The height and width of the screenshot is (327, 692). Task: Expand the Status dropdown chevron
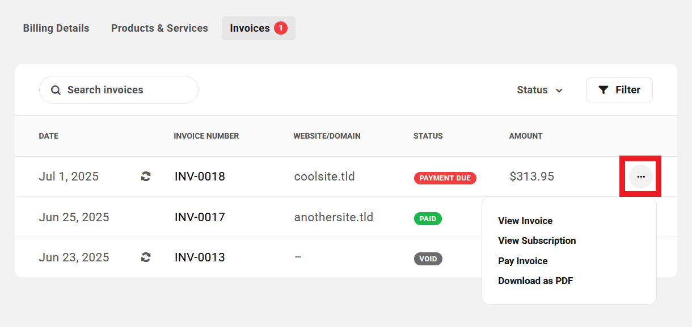click(x=559, y=91)
